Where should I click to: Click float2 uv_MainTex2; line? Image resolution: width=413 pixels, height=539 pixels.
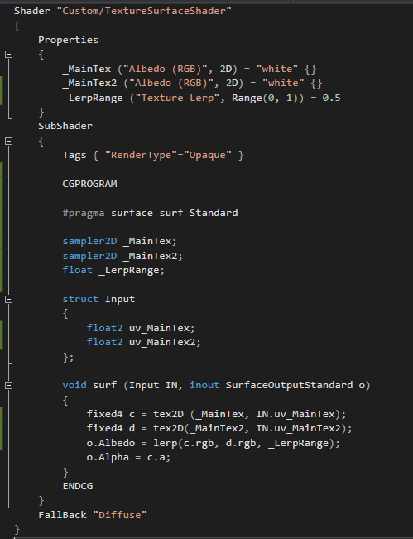pos(144,342)
